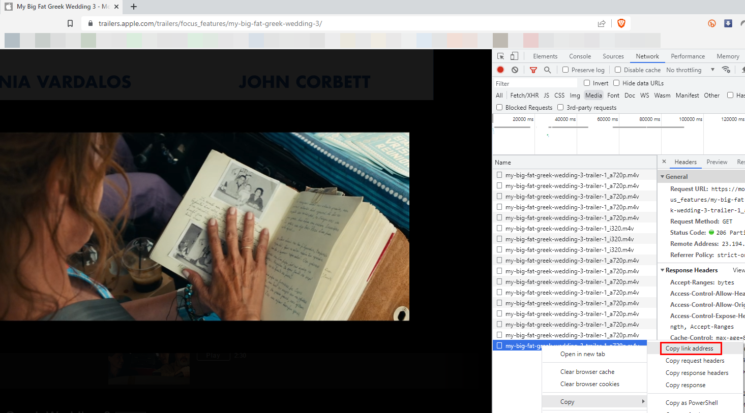
Task: Enable Preserve log checkbox
Action: pyautogui.click(x=565, y=70)
